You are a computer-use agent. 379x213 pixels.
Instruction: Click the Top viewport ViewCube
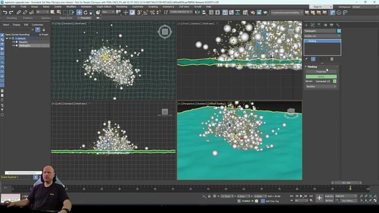tap(165, 31)
